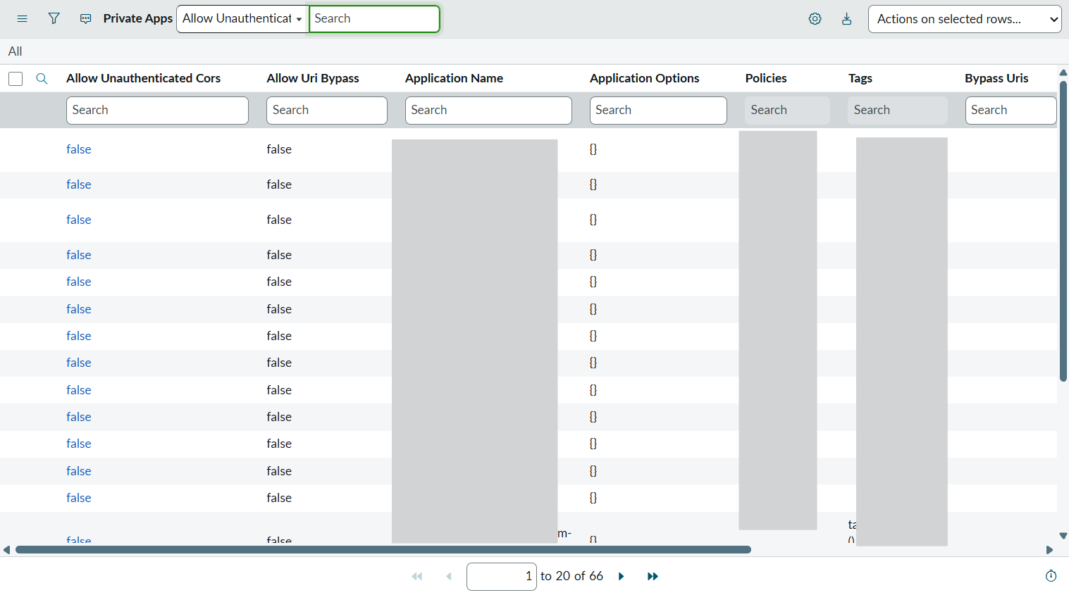This screenshot has width=1069, height=595.
Task: Sort by Application Options column
Action: [x=644, y=78]
